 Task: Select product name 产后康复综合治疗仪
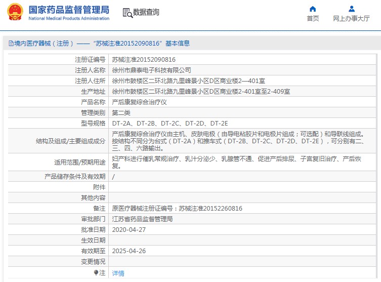139,102
